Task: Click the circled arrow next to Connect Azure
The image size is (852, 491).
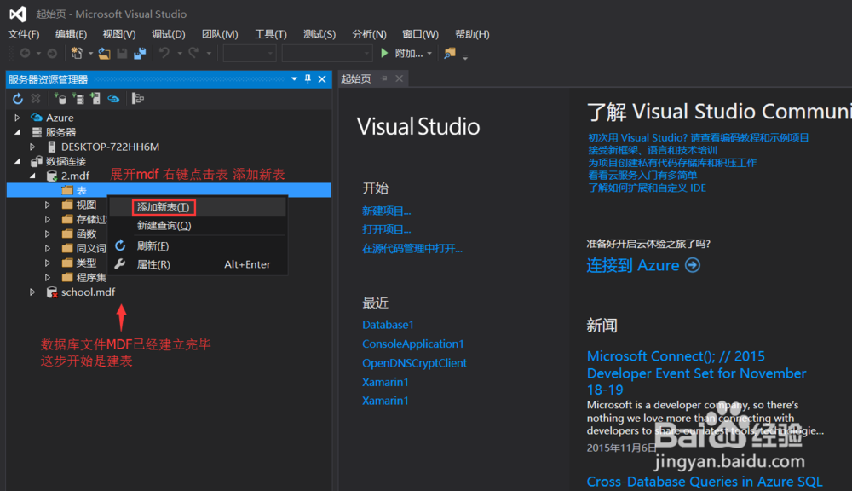Action: [x=693, y=265]
